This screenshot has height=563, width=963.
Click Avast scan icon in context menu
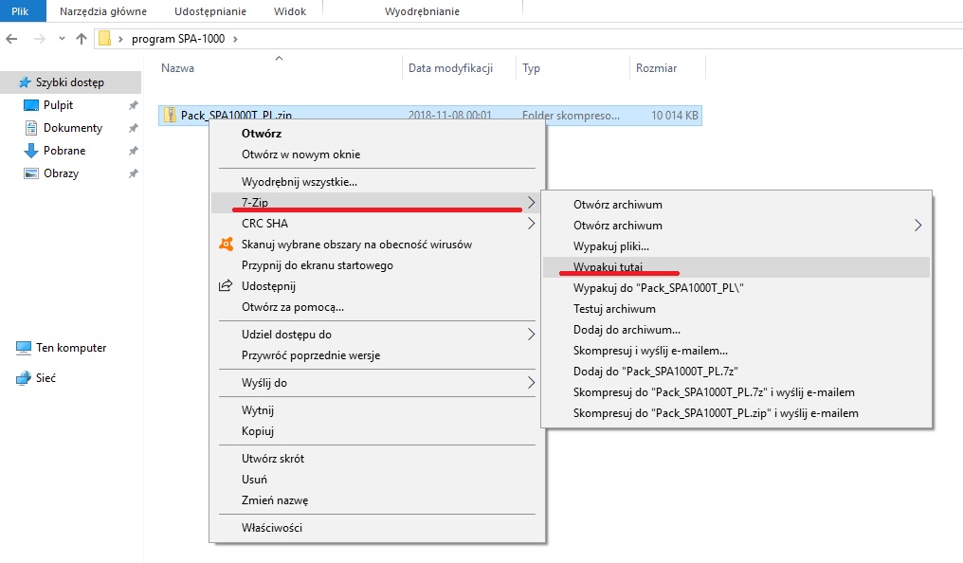click(x=226, y=245)
